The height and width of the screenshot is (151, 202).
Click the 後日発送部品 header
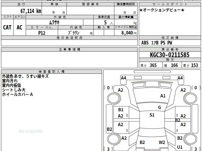pos(69,38)
